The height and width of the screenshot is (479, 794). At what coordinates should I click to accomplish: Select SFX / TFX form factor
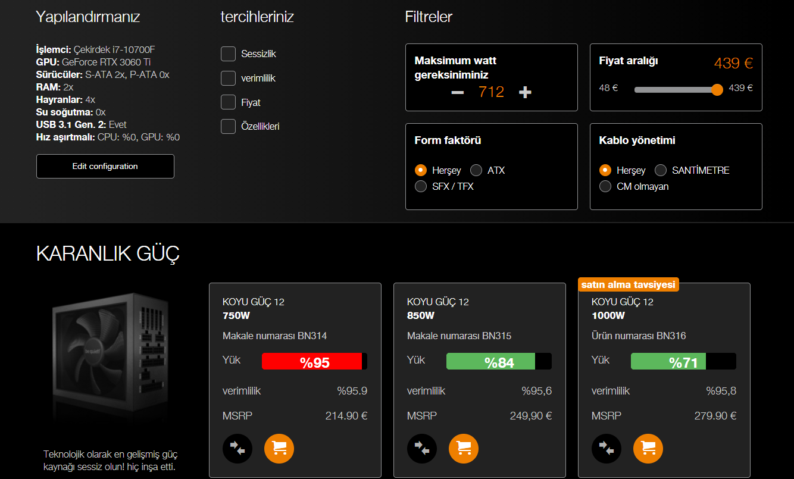pos(421,186)
